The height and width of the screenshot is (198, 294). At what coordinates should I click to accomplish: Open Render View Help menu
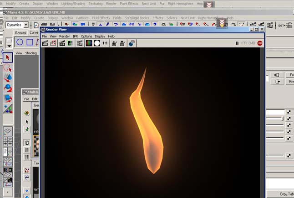[x=111, y=36]
